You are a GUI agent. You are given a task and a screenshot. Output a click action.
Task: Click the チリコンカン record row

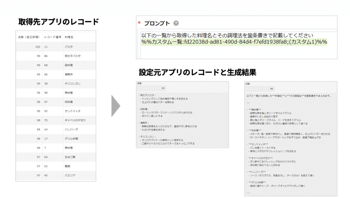coord(72,83)
